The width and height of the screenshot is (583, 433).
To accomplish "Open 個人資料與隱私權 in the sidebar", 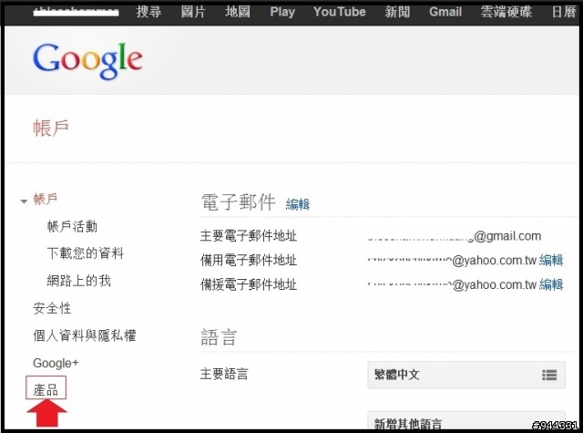I will pos(85,335).
